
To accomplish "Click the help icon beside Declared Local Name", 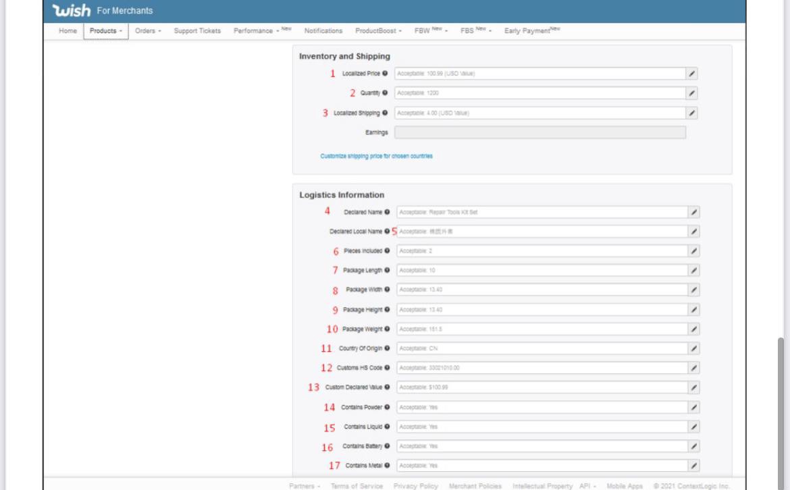I will pos(387,231).
